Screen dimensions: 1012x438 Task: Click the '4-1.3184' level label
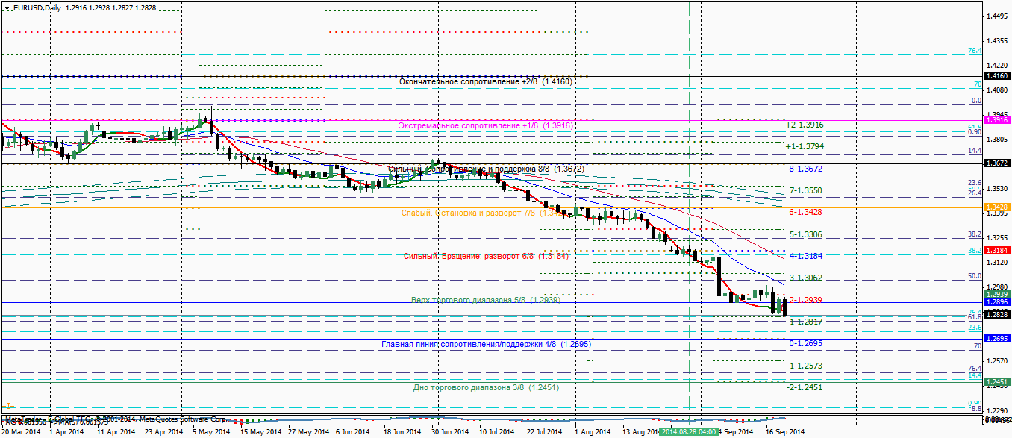[806, 255]
